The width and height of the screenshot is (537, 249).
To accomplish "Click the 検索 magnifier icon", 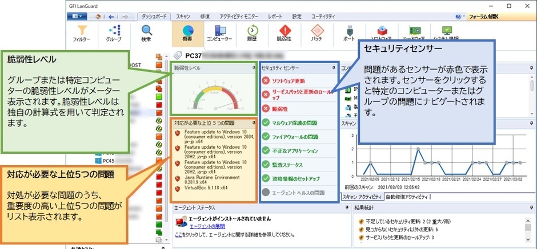I will [147, 30].
